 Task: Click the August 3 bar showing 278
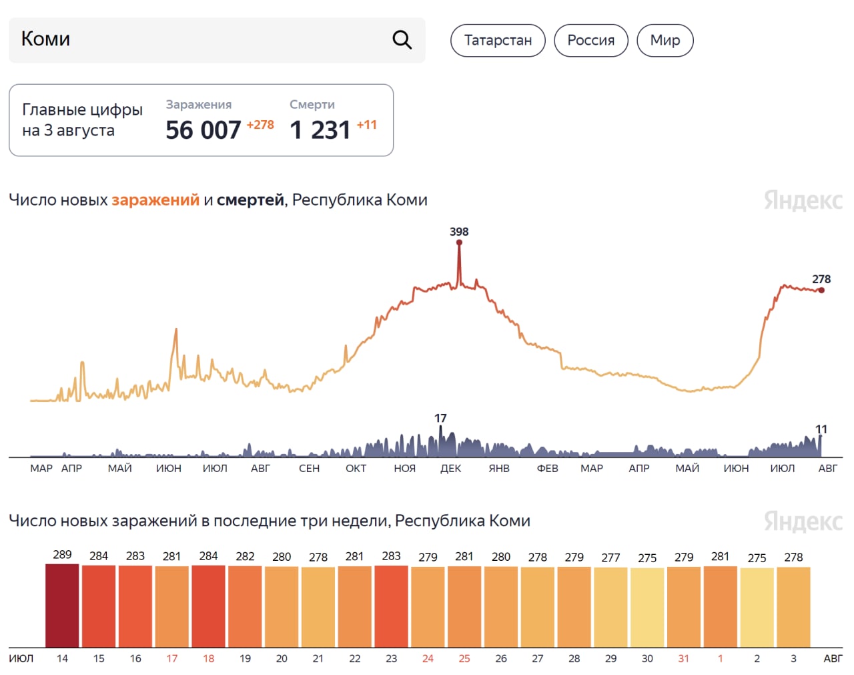793,607
